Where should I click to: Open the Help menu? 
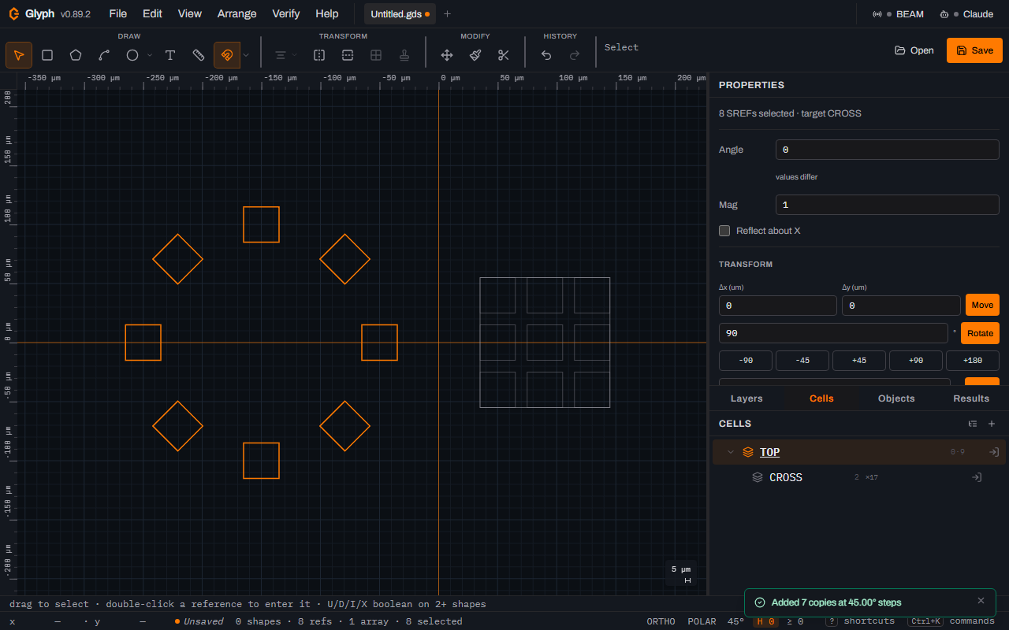pyautogui.click(x=327, y=13)
